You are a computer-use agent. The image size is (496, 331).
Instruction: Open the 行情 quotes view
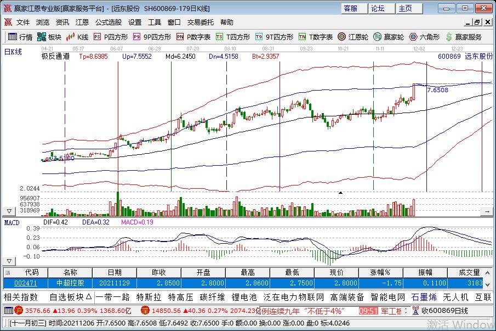pos(20,37)
